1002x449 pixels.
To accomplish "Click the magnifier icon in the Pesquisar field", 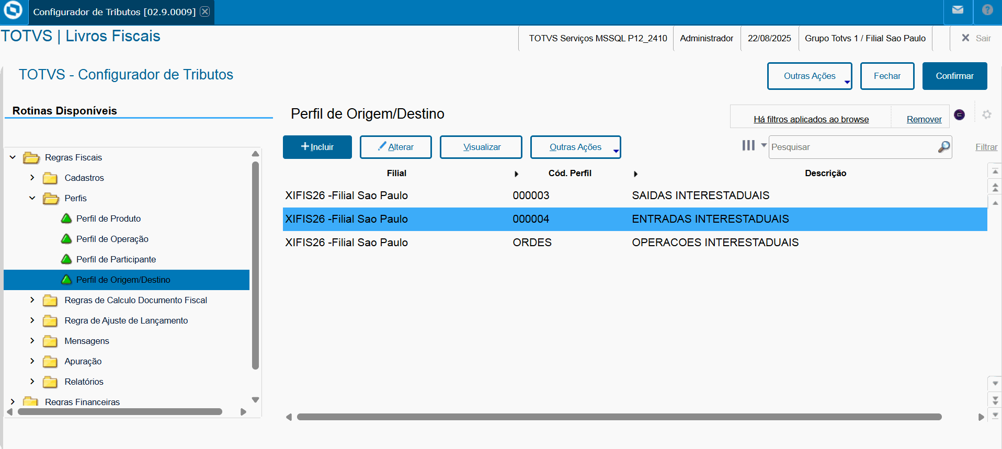I will click(944, 147).
